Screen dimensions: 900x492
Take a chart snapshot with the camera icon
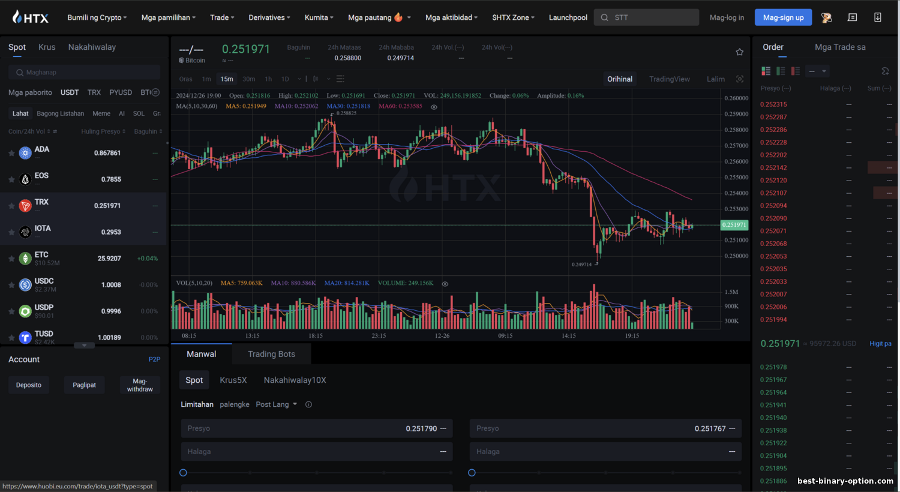point(740,79)
